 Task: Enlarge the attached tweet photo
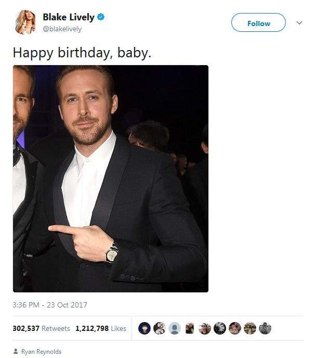point(111,178)
